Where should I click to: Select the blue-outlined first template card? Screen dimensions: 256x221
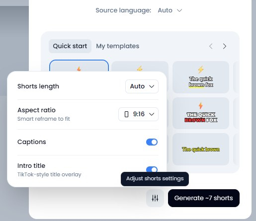click(79, 66)
